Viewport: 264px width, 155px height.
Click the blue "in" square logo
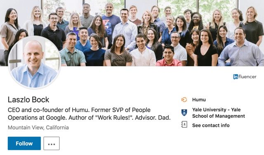[x=236, y=77]
